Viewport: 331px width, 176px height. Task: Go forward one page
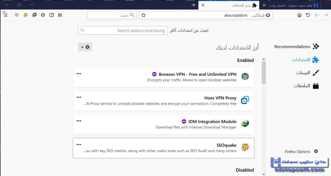click(x=325, y=15)
